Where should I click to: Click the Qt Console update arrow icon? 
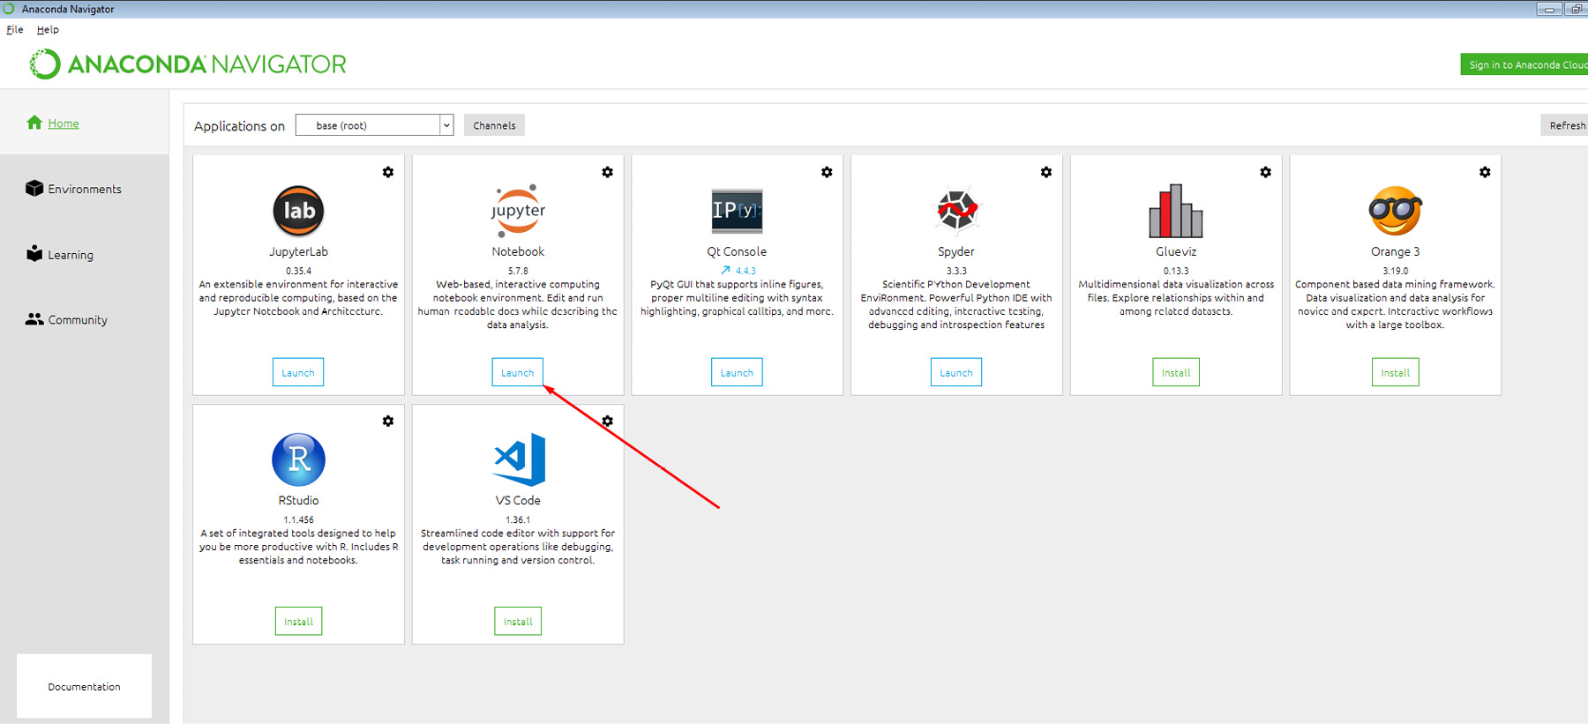click(x=725, y=271)
